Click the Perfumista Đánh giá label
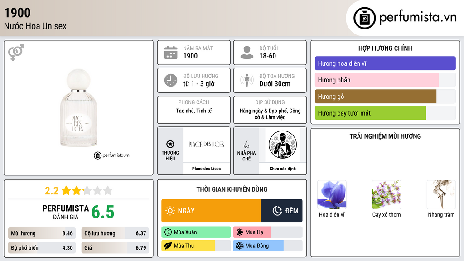 (66, 212)
